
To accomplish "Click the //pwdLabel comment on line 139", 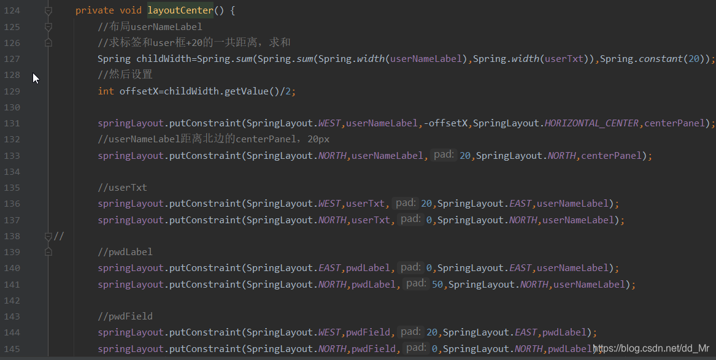I will 125,252.
